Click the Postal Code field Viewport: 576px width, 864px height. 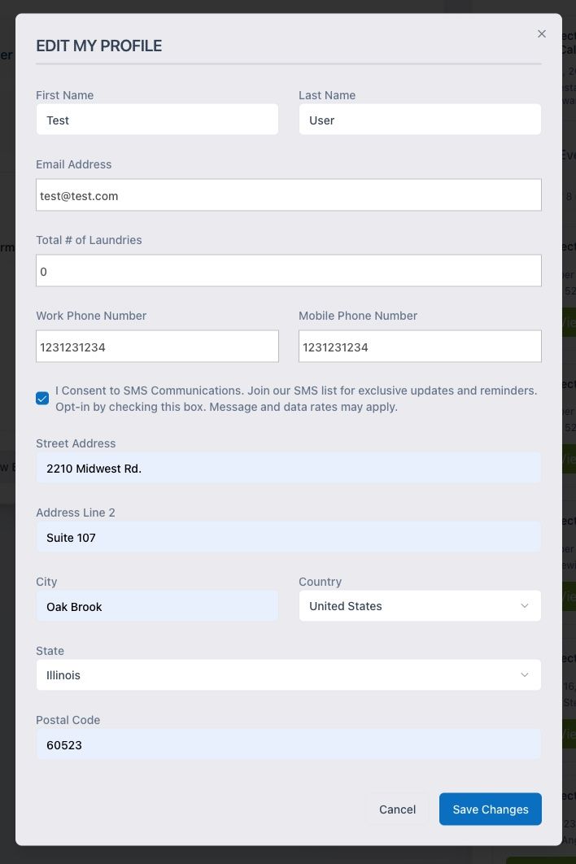289,744
